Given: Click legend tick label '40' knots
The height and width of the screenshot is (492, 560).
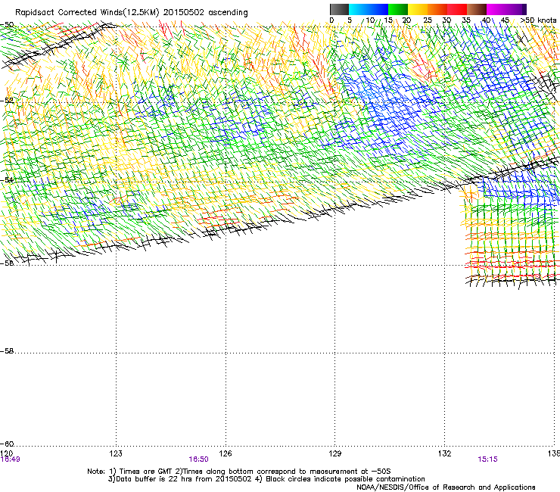Looking at the screenshot, I should point(486,20).
